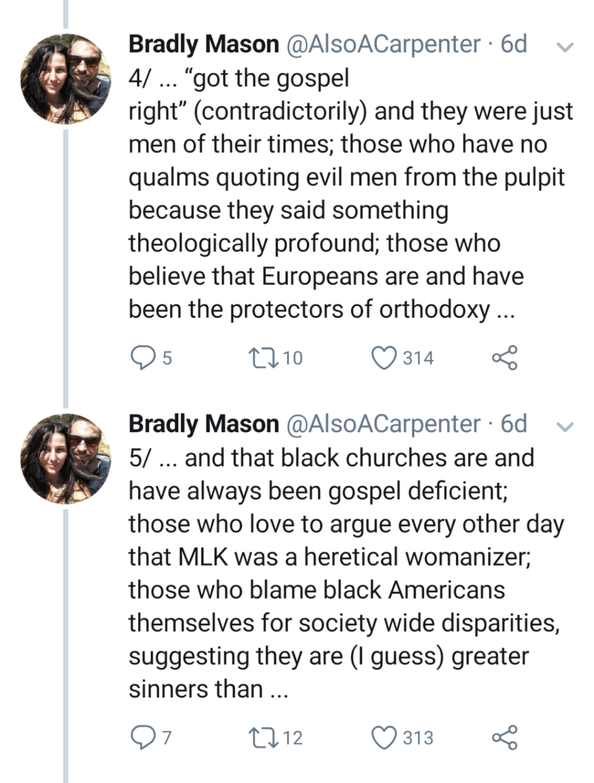Like the tweet with 313 likes
Image resolution: width=594 pixels, height=783 pixels.
tap(384, 738)
